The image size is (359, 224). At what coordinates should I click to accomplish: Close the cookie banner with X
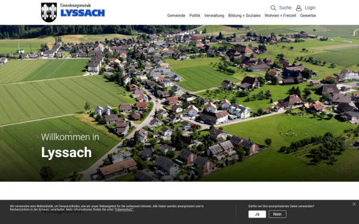354,204
